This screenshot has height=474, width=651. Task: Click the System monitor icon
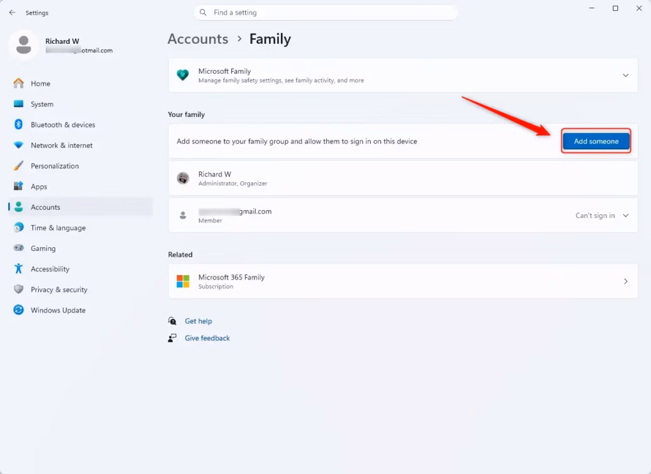(18, 104)
